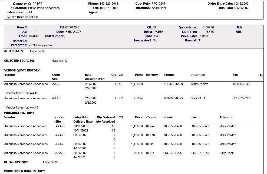The height and width of the screenshot is (174, 267).
Task: Select the PURCHASE HISTORY heading
Action: click(19, 113)
